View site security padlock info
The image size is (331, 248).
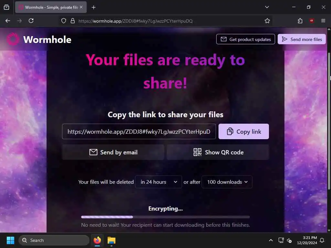tap(73, 21)
